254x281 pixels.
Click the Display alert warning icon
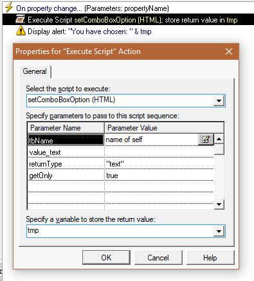pyautogui.click(x=21, y=31)
